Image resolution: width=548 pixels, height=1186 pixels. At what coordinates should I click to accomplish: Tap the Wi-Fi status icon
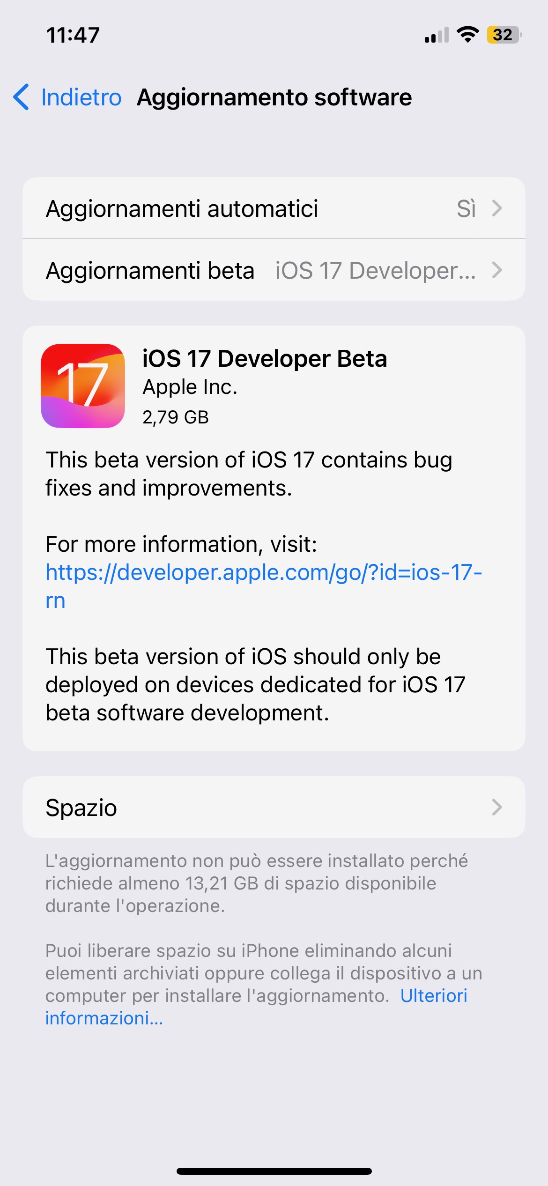tap(467, 35)
